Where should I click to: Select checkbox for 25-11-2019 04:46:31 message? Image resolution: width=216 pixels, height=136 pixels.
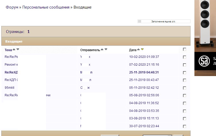click(x=185, y=73)
